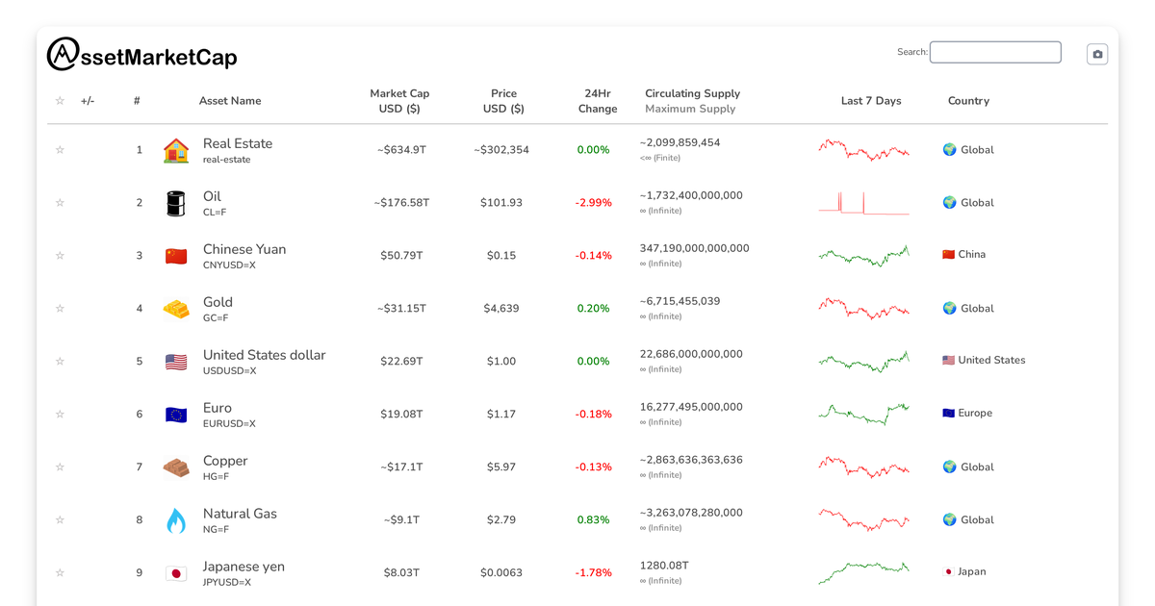This screenshot has width=1155, height=606.
Task: Click the Oil barrel icon
Action: pyautogui.click(x=176, y=203)
